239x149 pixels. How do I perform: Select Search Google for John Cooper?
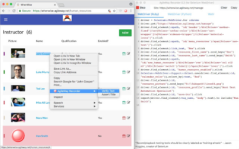click(74, 82)
